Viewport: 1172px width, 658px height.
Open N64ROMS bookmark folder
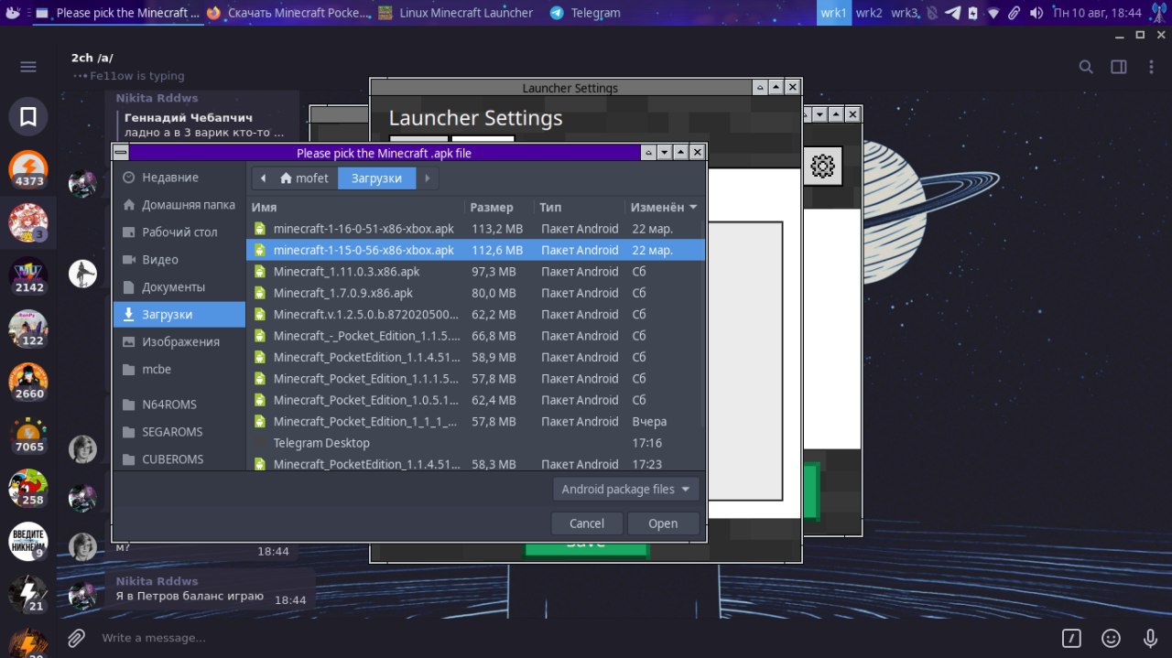click(x=179, y=405)
